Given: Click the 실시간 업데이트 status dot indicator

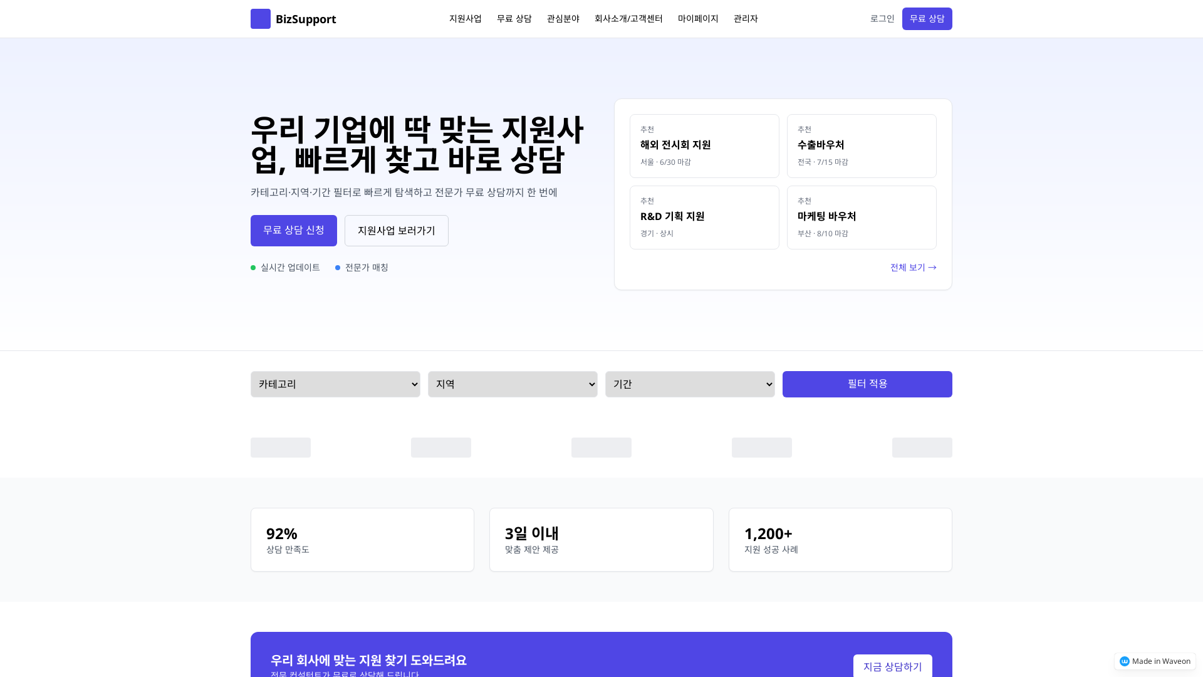Looking at the screenshot, I should [253, 267].
